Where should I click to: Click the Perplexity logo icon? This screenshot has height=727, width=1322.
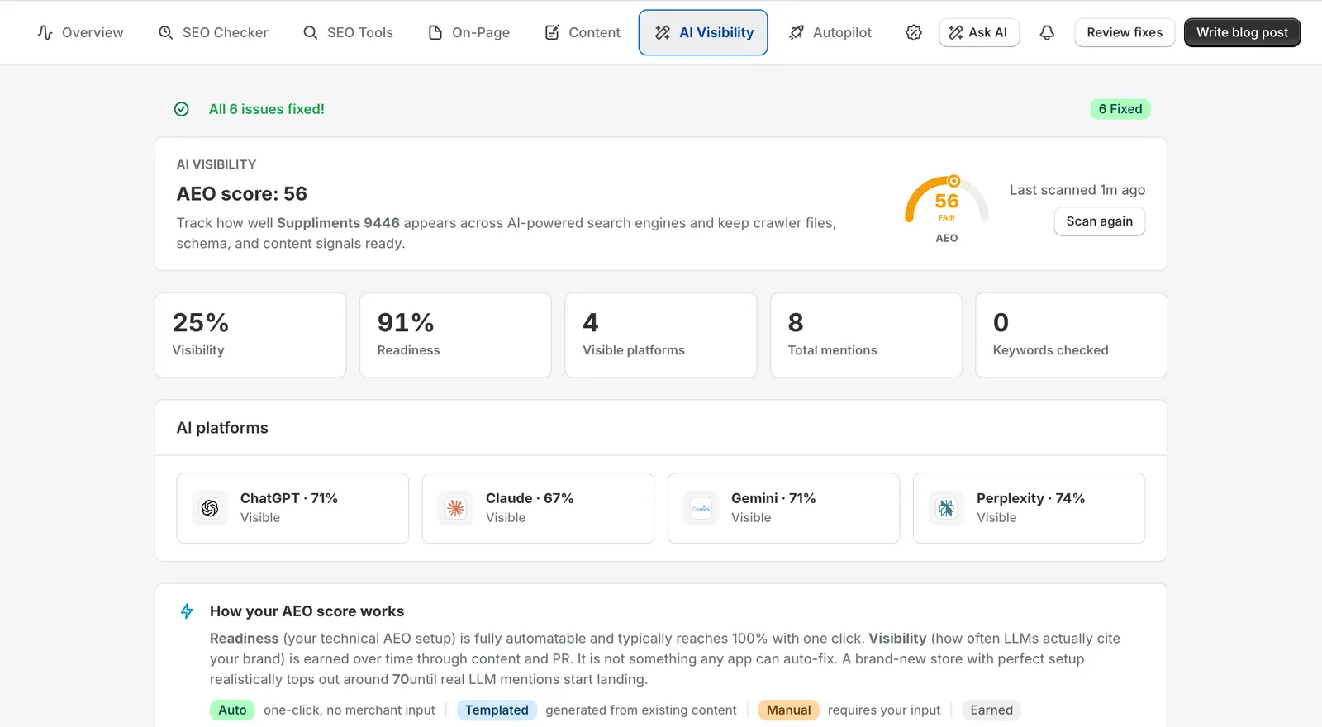click(946, 508)
